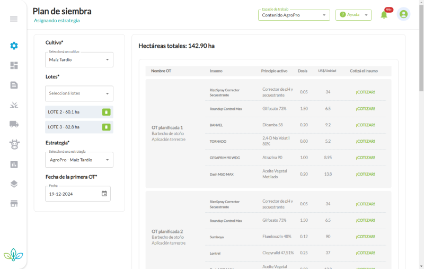Viewport: 424px width, 269px height.
Task: Click the Fecha input with 19-12-2024
Action: tap(78, 194)
